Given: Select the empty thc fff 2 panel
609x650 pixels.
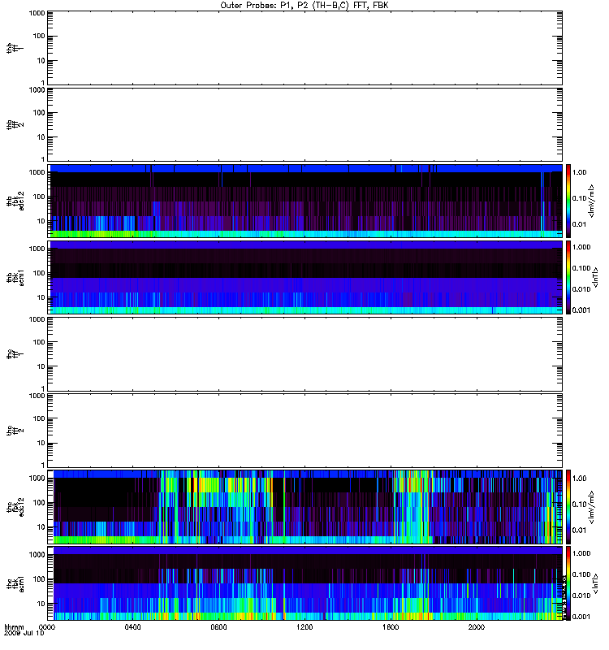Looking at the screenshot, I should (305, 431).
